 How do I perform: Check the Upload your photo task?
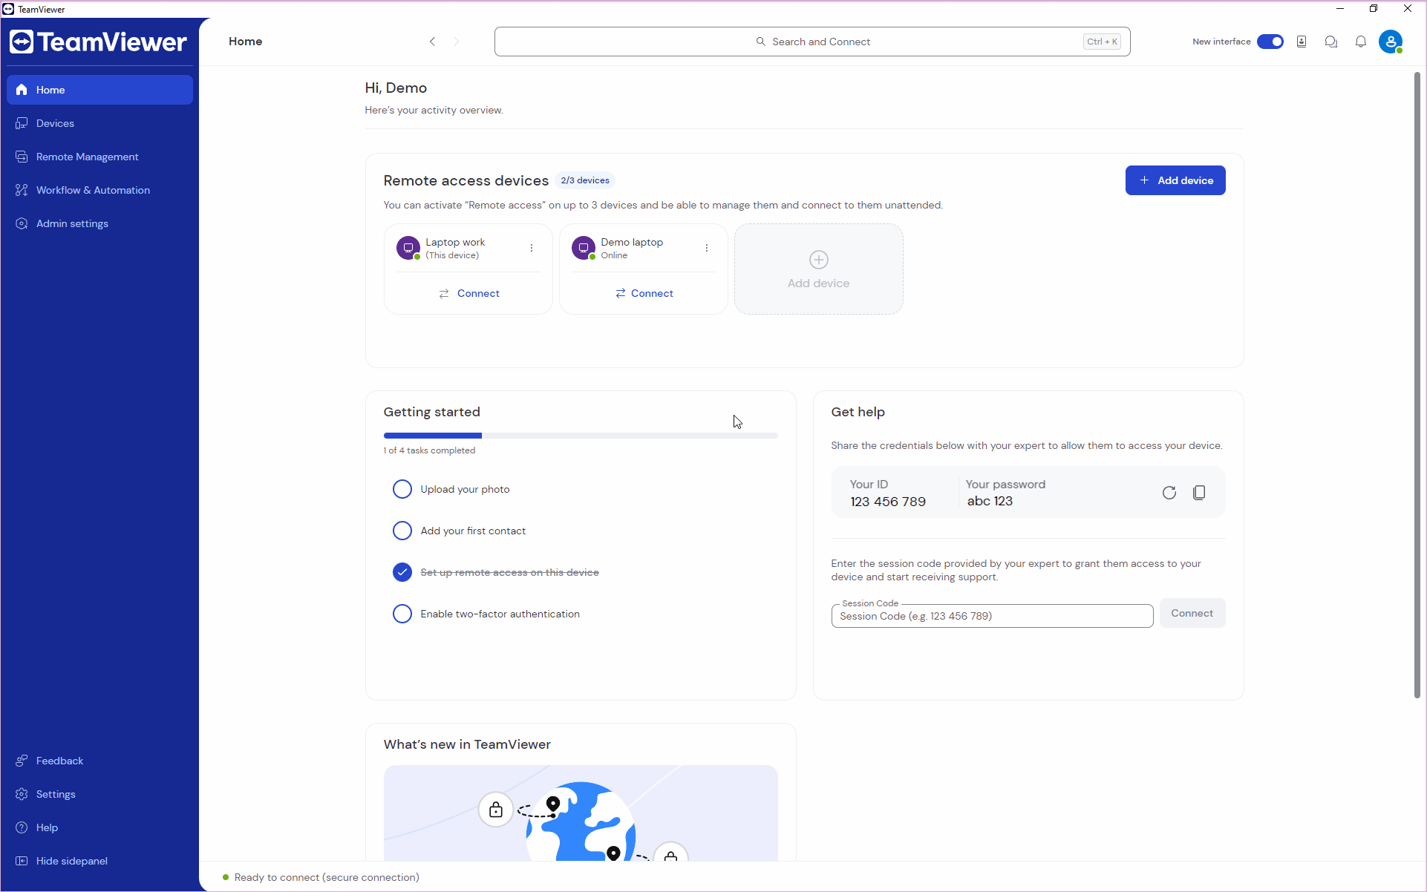point(401,489)
